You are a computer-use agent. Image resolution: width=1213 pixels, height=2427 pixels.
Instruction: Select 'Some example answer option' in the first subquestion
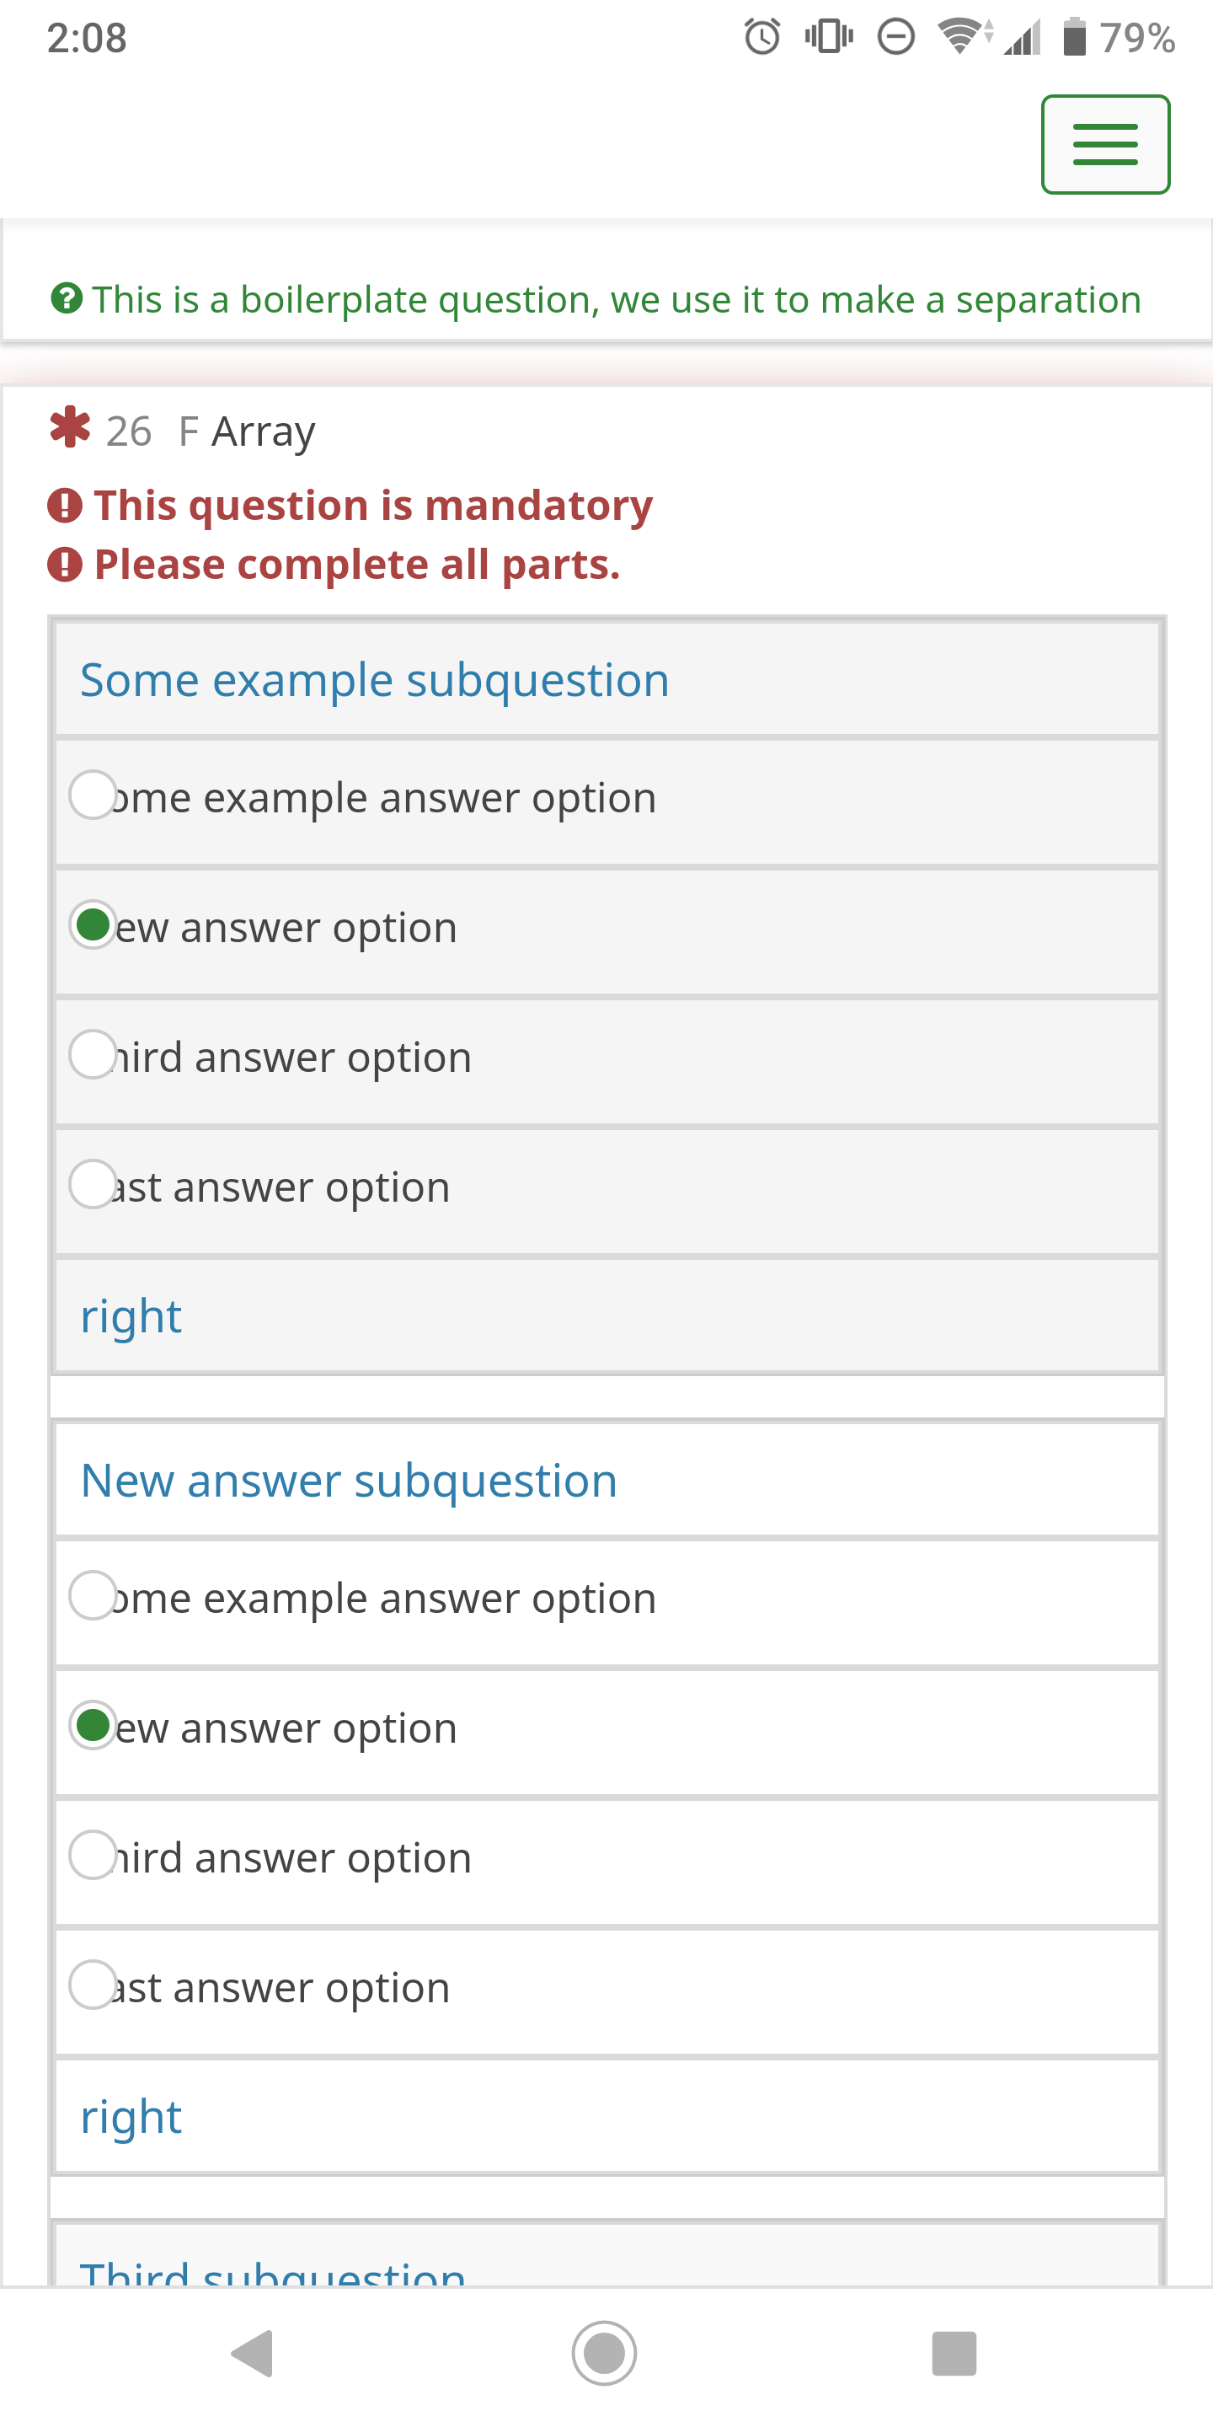tap(93, 796)
